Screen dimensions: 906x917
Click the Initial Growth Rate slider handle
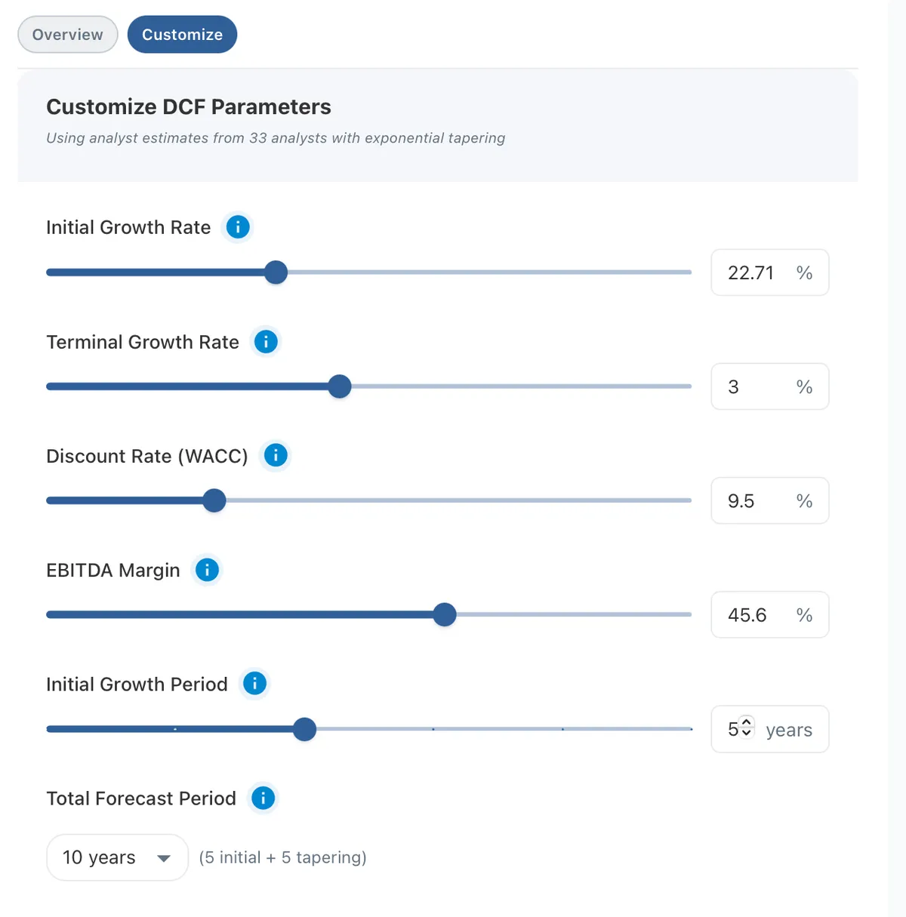[276, 272]
